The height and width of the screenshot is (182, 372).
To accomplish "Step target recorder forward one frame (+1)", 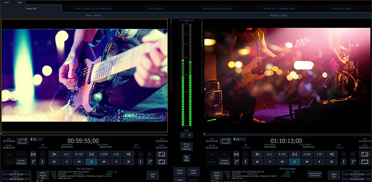I will pyautogui.click(x=319, y=154).
